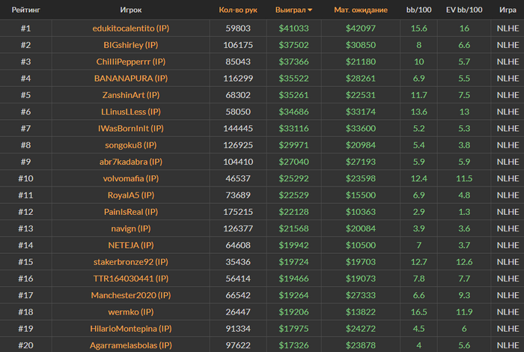Sort table by Кол-во рук header
The height and width of the screenshot is (352, 524).
click(x=238, y=10)
